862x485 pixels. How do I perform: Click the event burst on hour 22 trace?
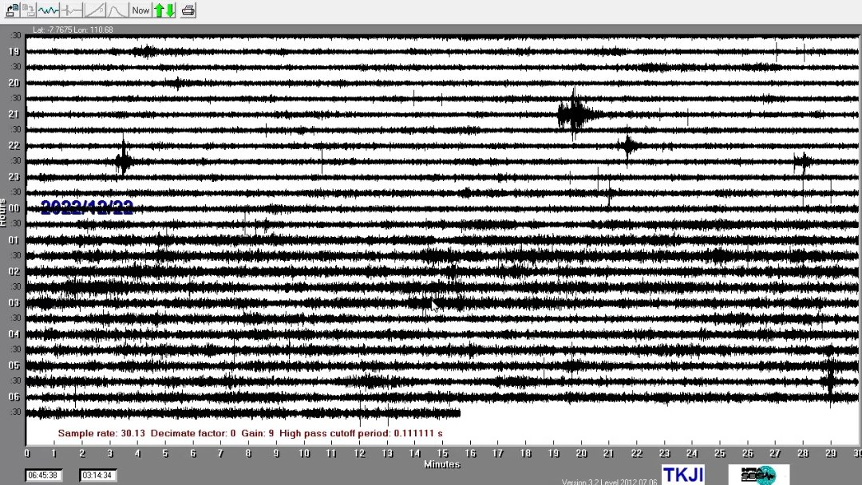[628, 145]
